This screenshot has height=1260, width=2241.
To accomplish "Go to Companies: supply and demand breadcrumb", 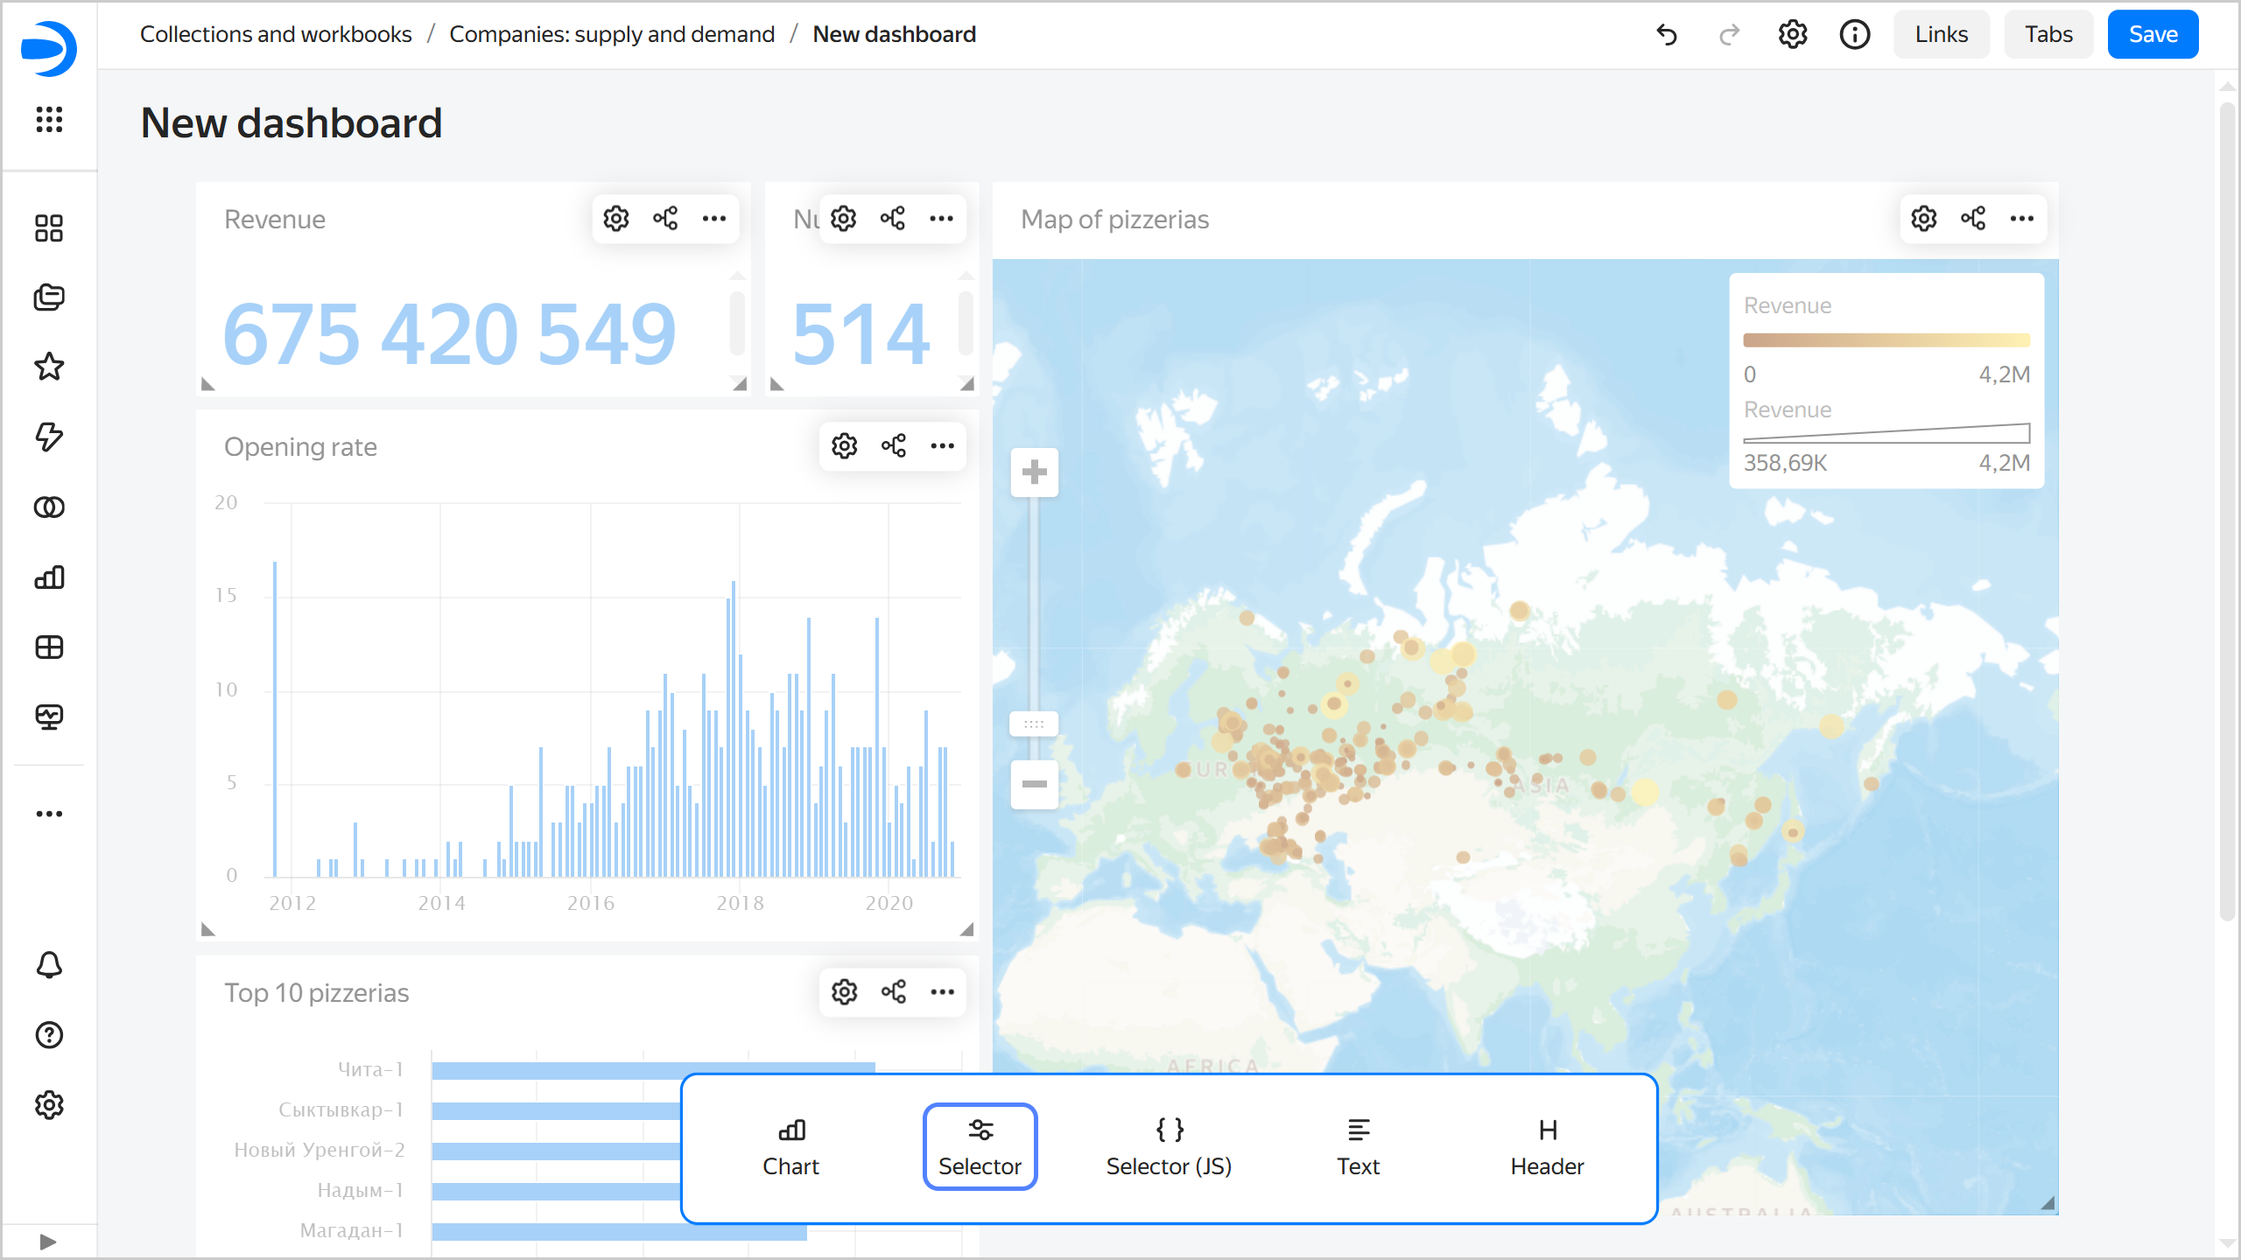I will click(x=612, y=34).
